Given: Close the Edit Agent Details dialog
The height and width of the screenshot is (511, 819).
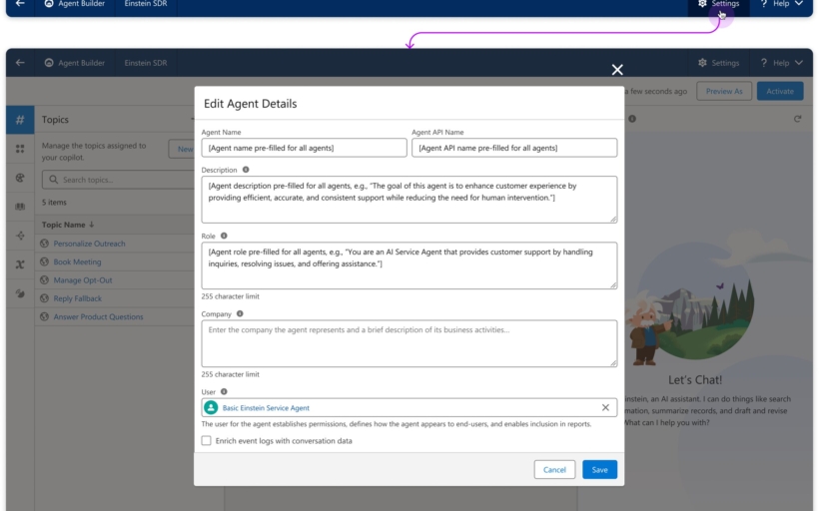Looking at the screenshot, I should [617, 70].
